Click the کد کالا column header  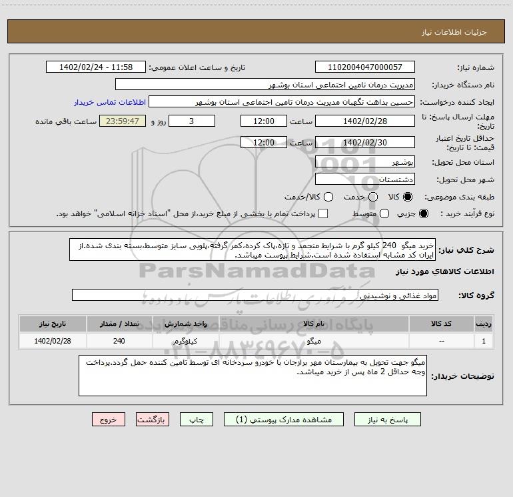coord(441,324)
